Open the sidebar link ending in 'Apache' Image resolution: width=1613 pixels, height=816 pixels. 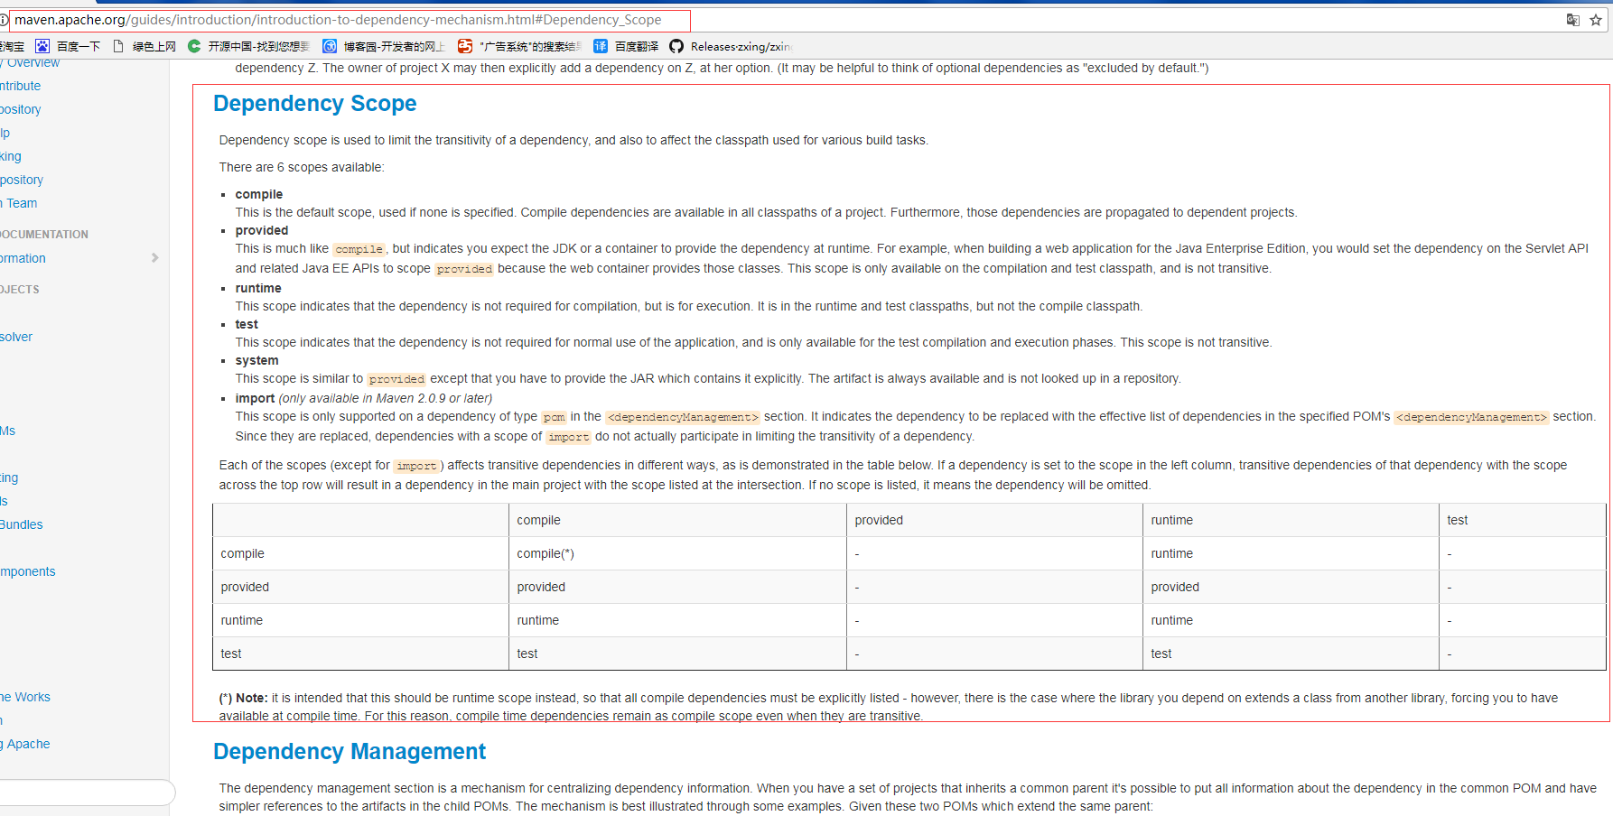tap(25, 744)
